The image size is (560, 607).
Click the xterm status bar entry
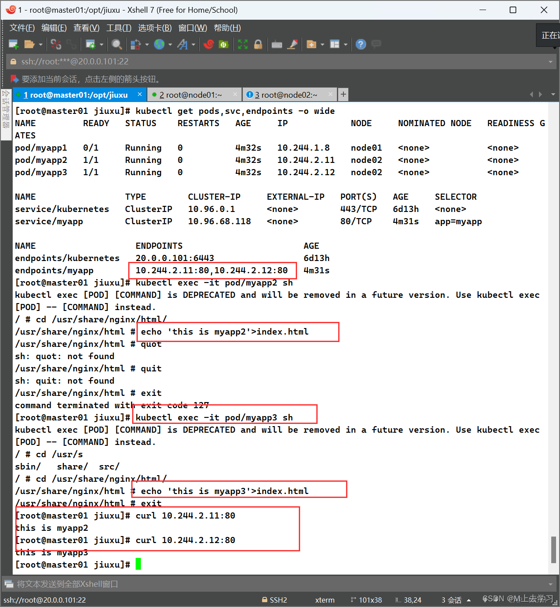coord(325,600)
